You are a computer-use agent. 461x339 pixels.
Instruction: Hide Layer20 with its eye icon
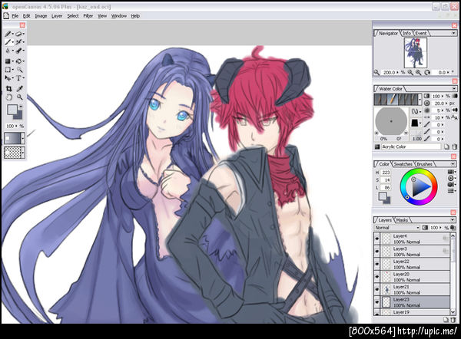coord(377,277)
